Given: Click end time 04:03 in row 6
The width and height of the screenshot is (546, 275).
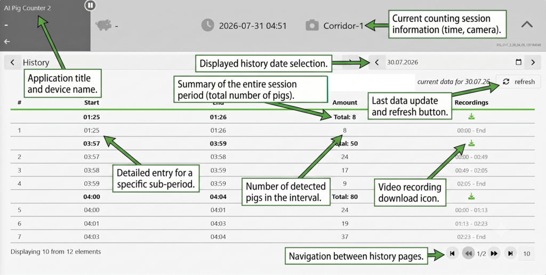Looking at the screenshot, I should click(x=218, y=223).
